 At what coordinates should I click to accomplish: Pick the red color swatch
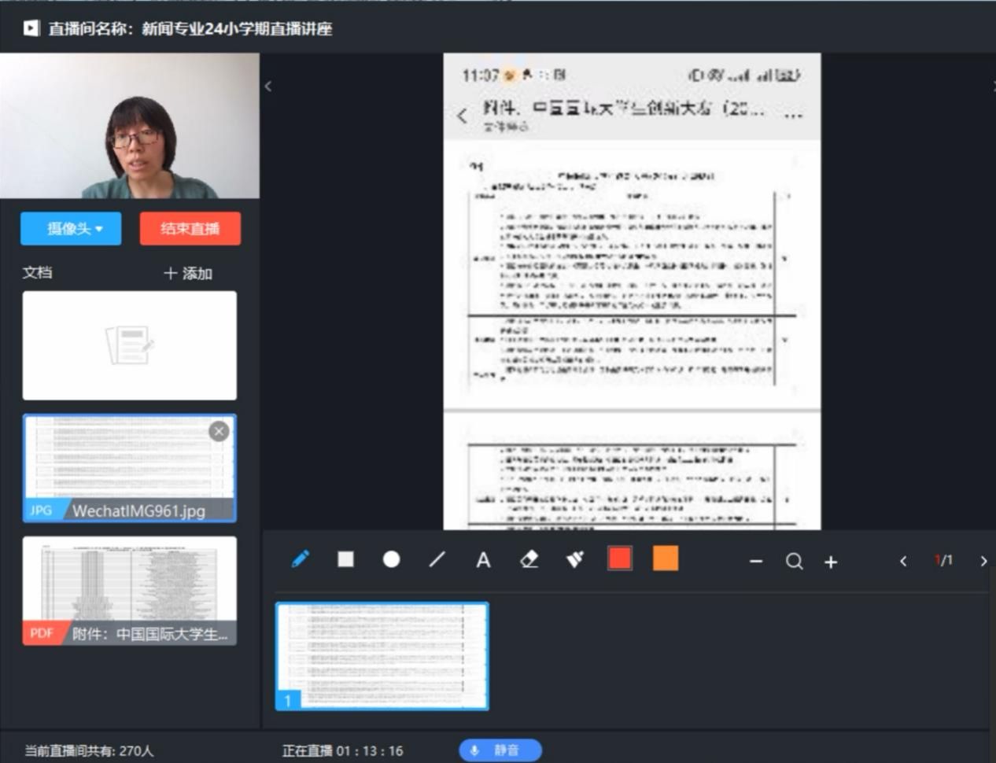click(x=620, y=559)
